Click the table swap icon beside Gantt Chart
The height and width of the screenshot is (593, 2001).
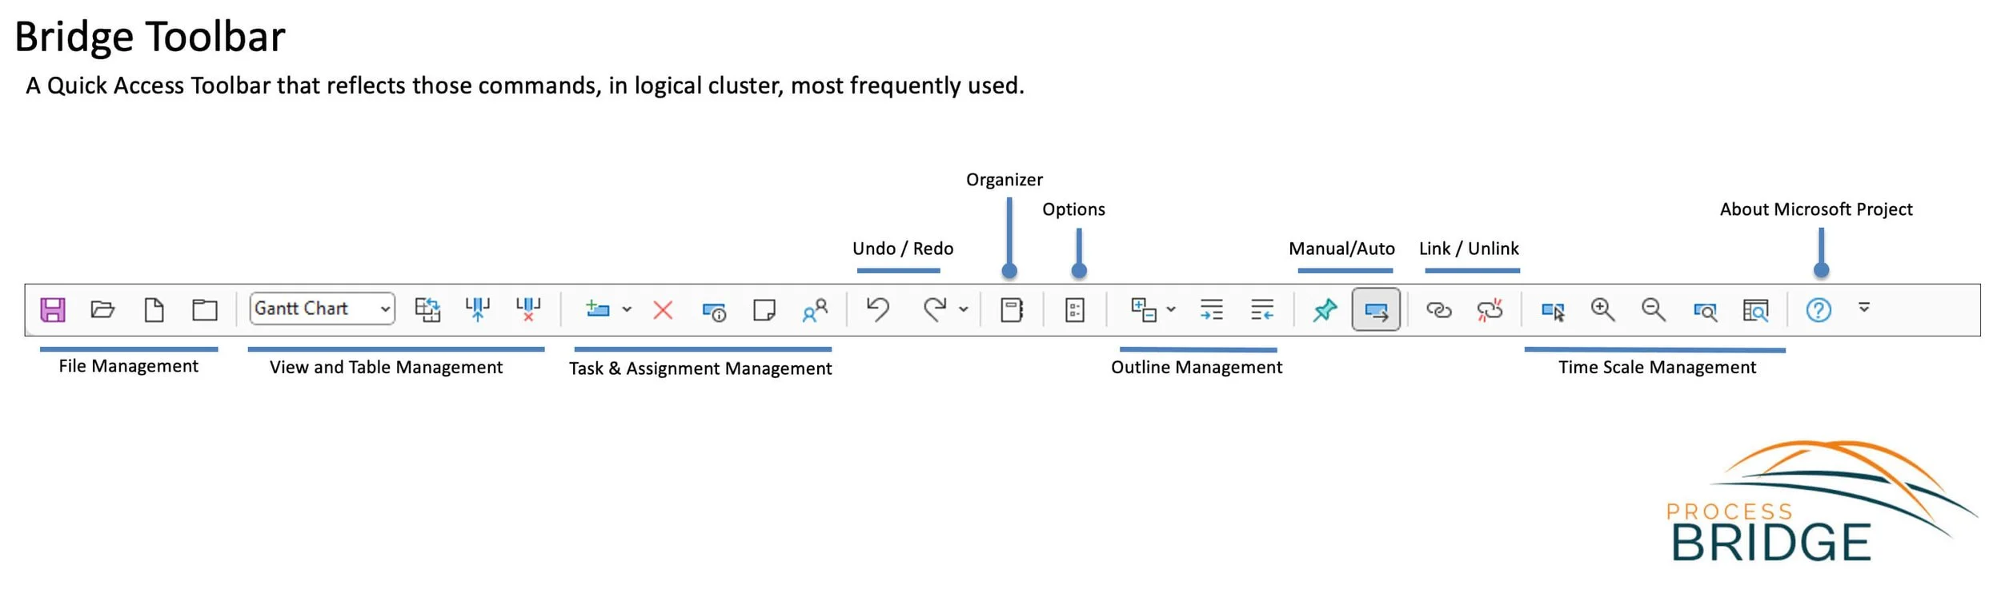(427, 309)
